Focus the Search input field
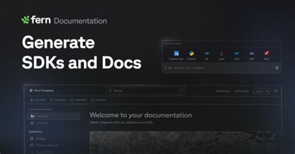 click(145, 91)
